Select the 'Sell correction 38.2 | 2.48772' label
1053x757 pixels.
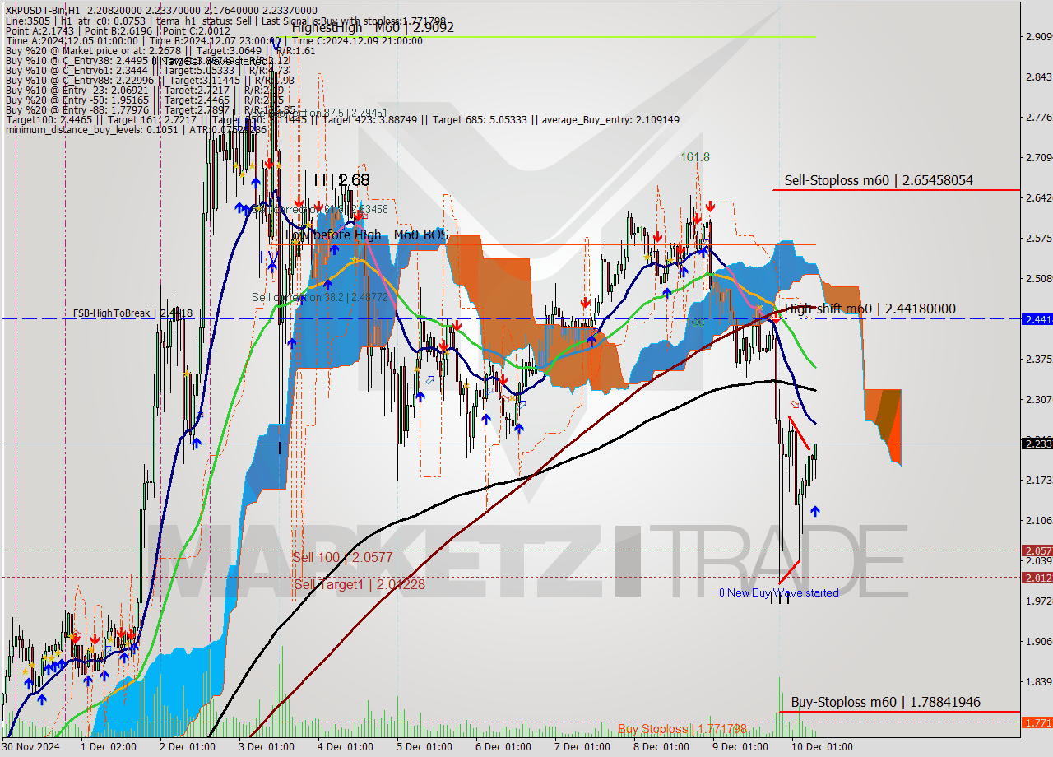click(319, 297)
